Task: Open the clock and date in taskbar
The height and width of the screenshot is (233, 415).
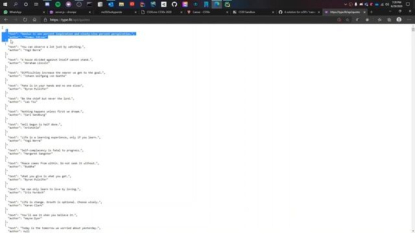Action: (x=396, y=5)
